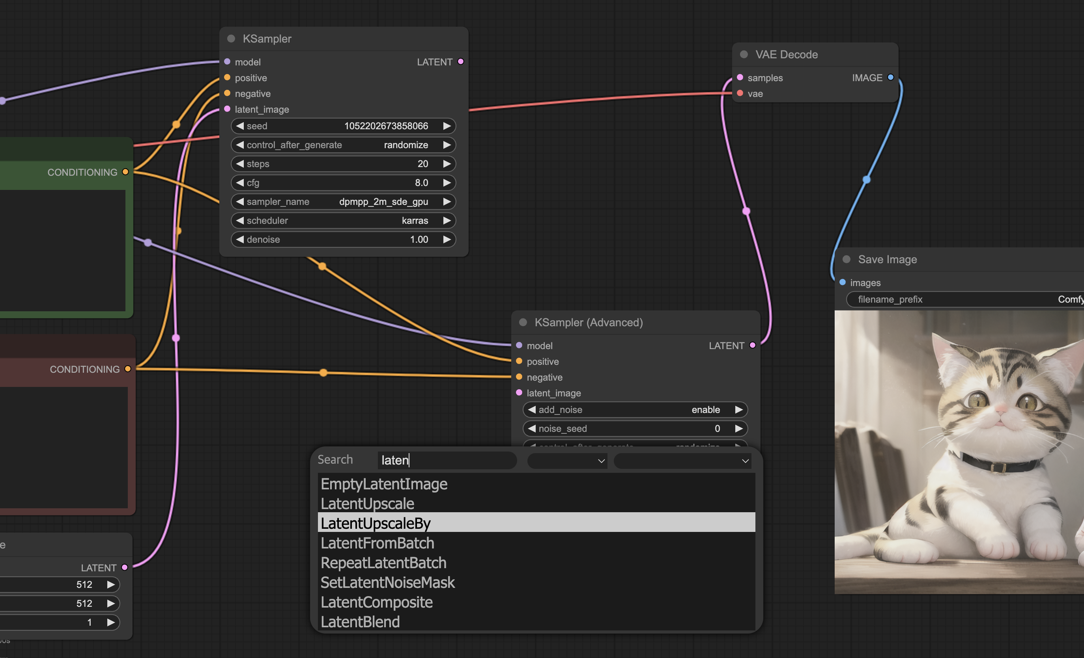
Task: Collapse the KSampler (Advanced) node via its dot
Action: 523,322
